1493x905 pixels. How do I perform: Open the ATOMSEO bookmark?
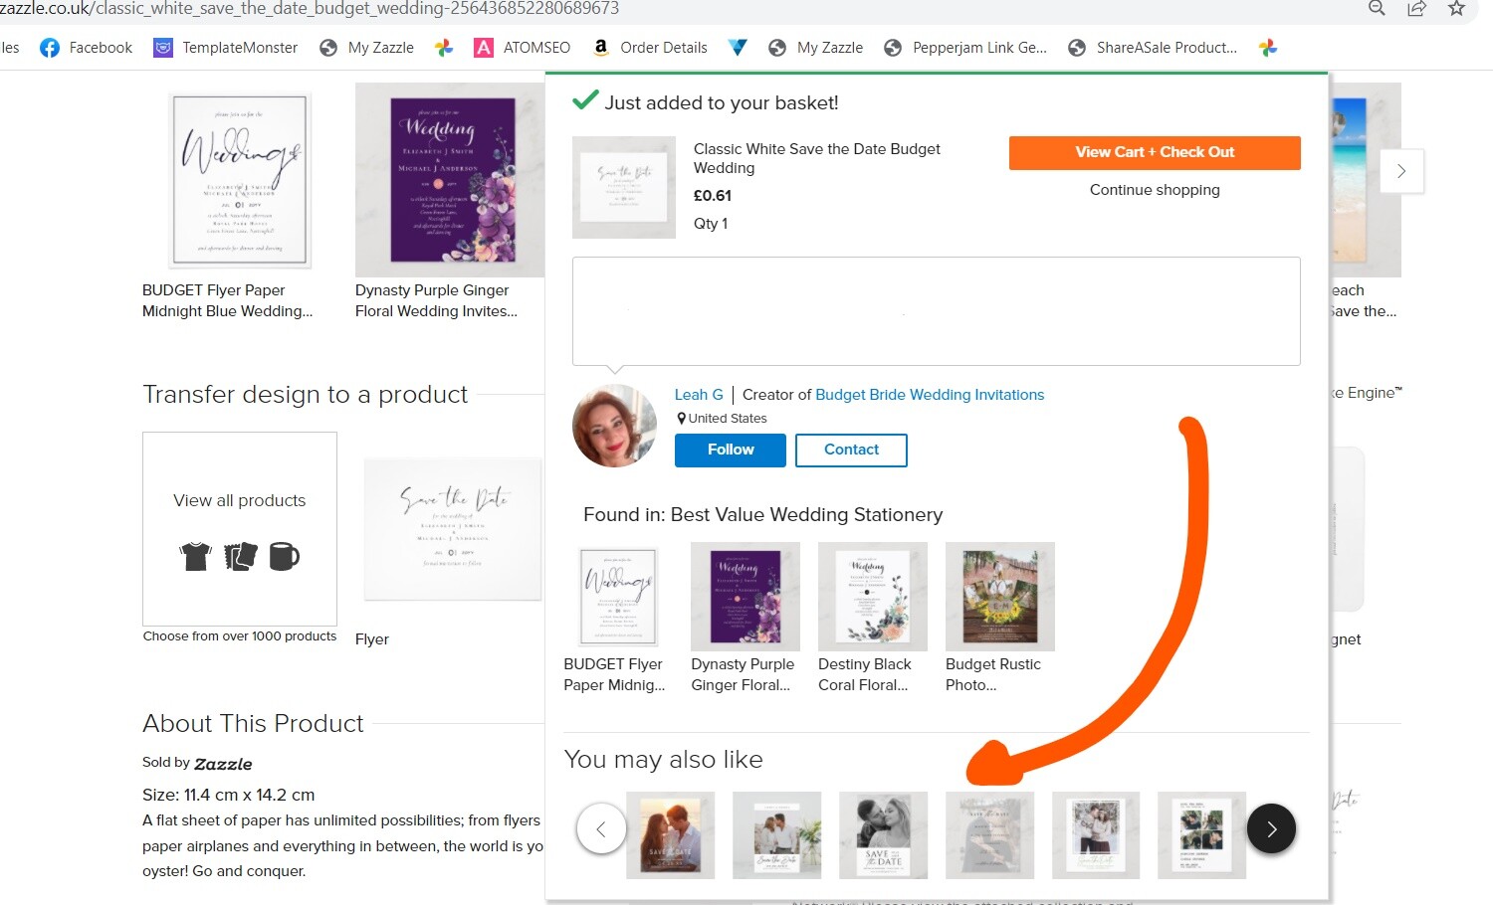(x=523, y=48)
